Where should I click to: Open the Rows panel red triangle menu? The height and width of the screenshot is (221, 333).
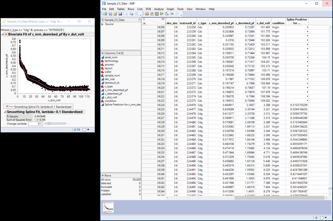click(103, 176)
